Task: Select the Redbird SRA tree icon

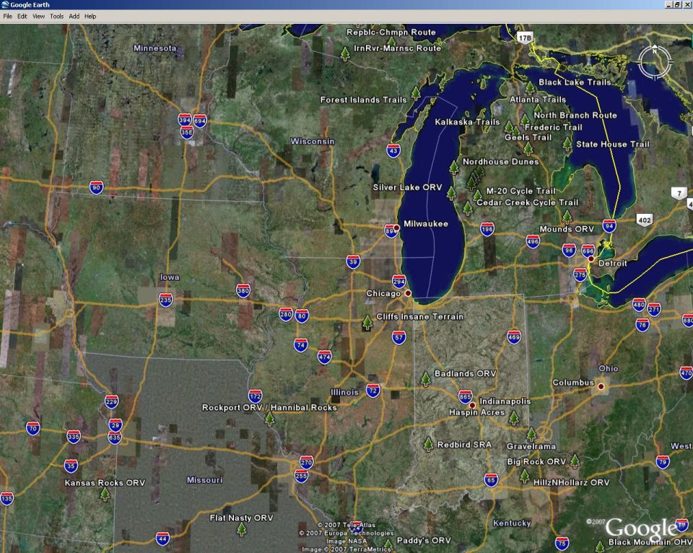Action: 428,444
